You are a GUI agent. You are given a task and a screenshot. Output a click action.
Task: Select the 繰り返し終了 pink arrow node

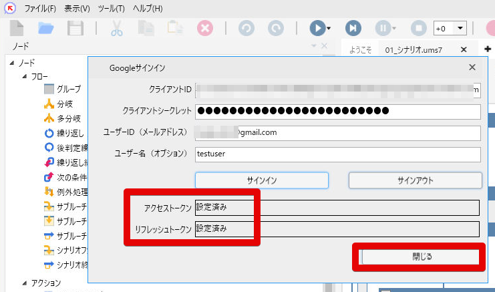tap(49, 162)
